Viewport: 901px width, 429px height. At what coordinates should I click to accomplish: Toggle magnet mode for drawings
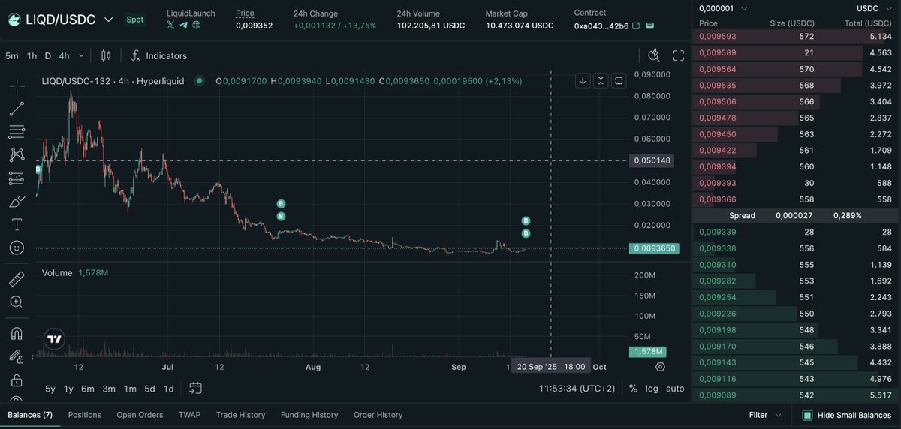[x=17, y=333]
